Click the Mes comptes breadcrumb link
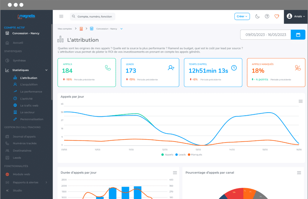Image resolution: width=308 pixels, height=199 pixels. tap(65, 29)
